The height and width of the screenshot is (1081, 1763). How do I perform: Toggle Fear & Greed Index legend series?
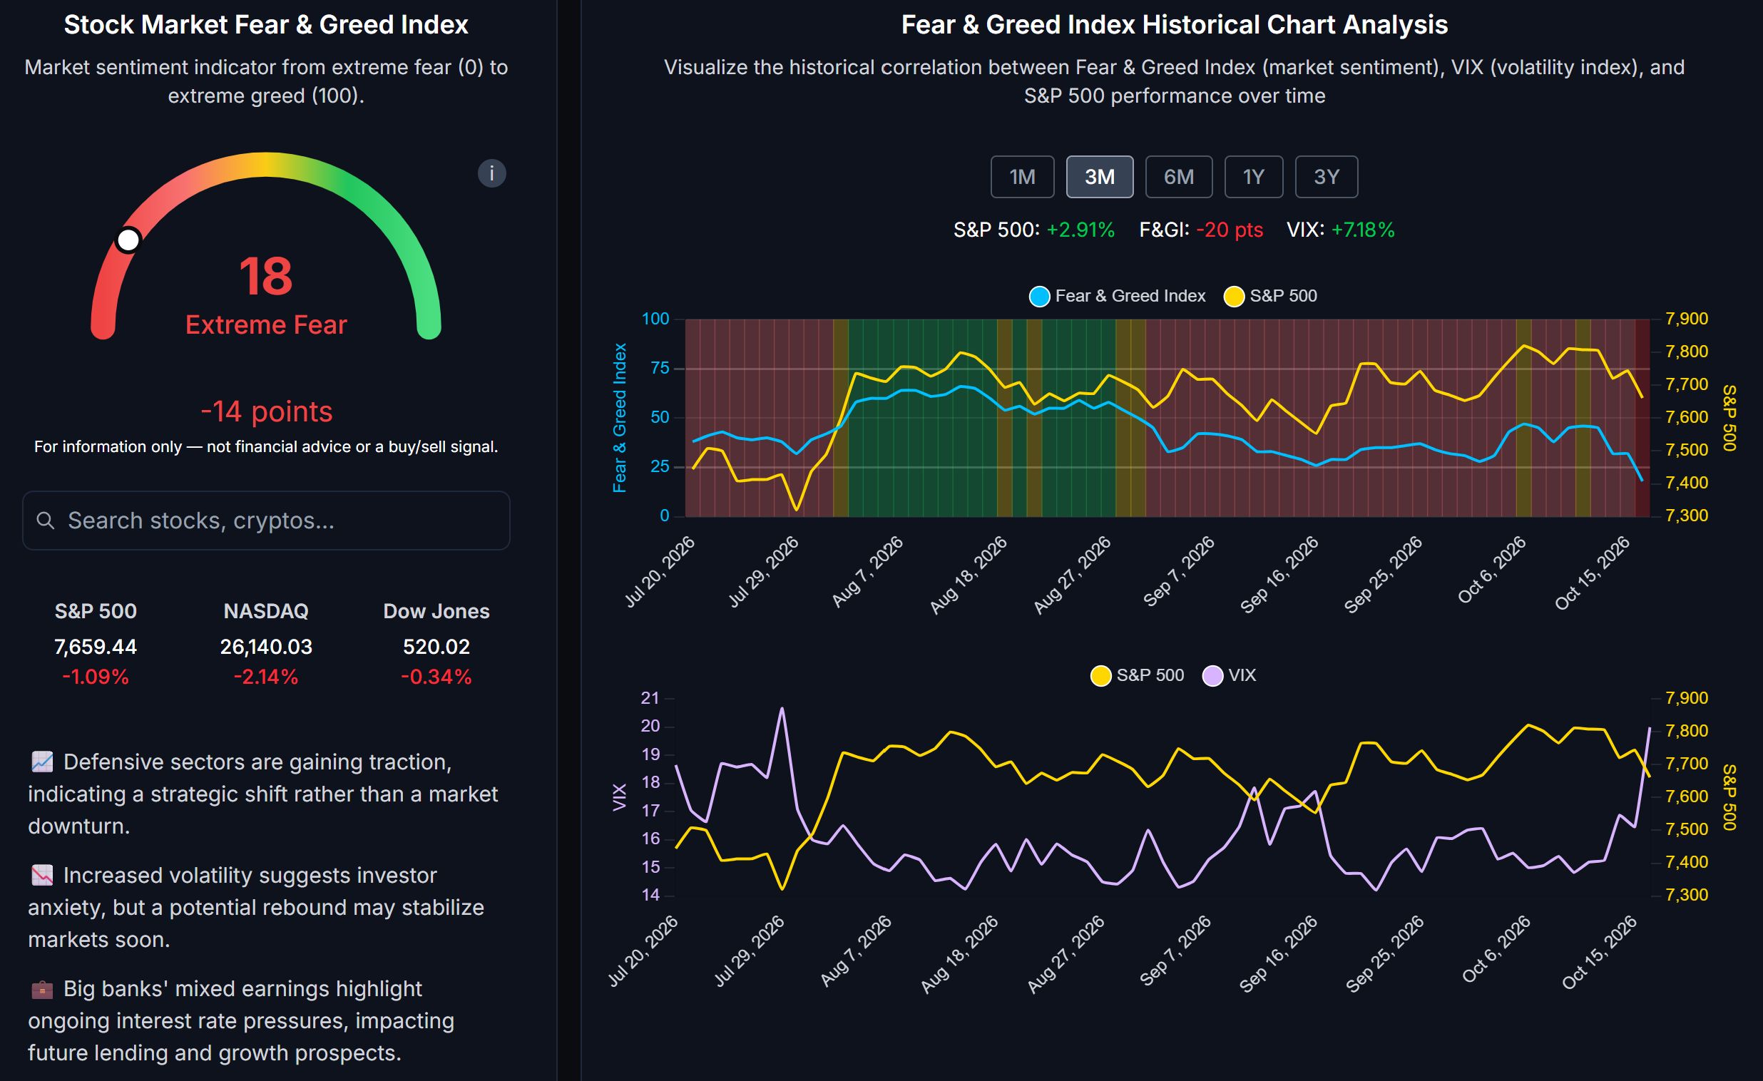click(x=1117, y=296)
